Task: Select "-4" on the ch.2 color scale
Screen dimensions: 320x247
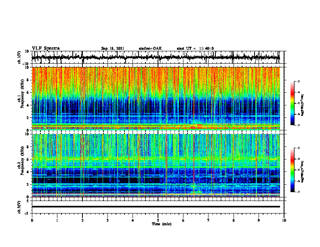Action: point(298,159)
